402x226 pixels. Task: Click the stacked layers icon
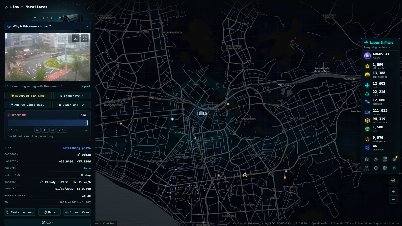367,159
